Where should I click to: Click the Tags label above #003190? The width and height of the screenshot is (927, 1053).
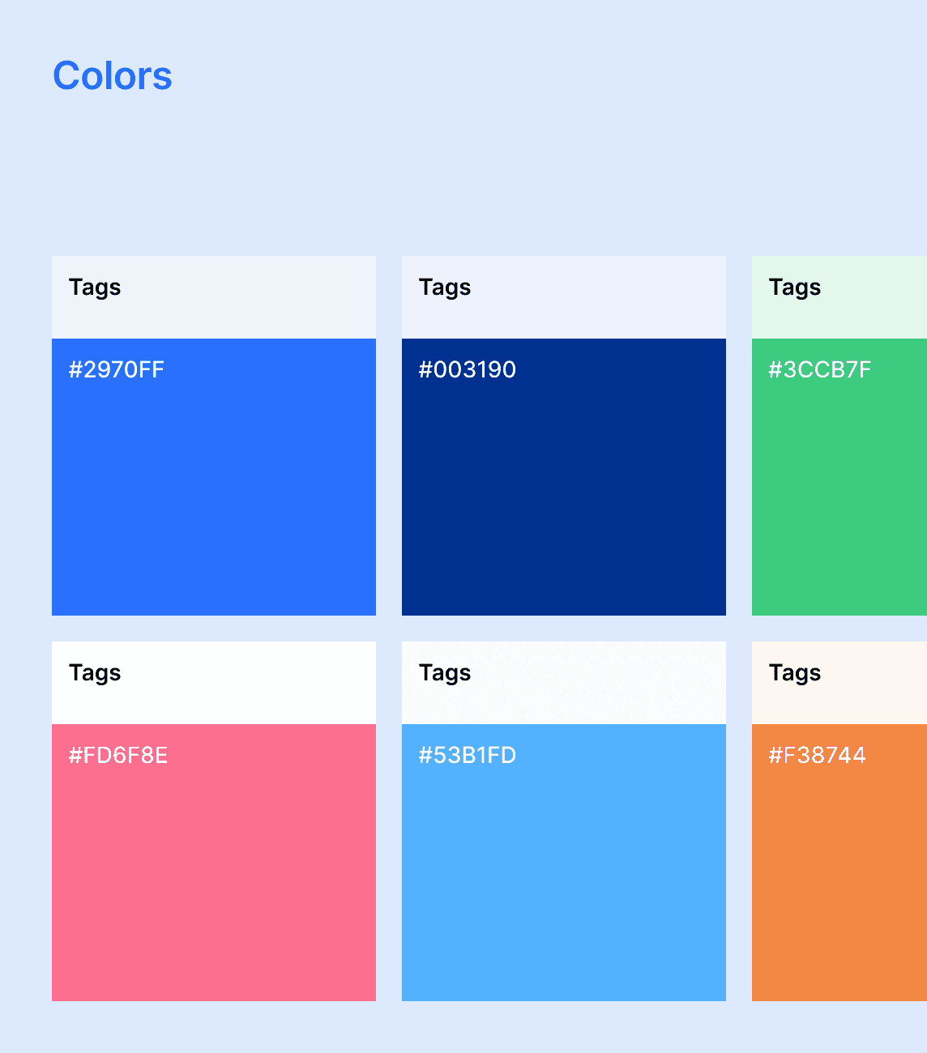click(x=445, y=288)
